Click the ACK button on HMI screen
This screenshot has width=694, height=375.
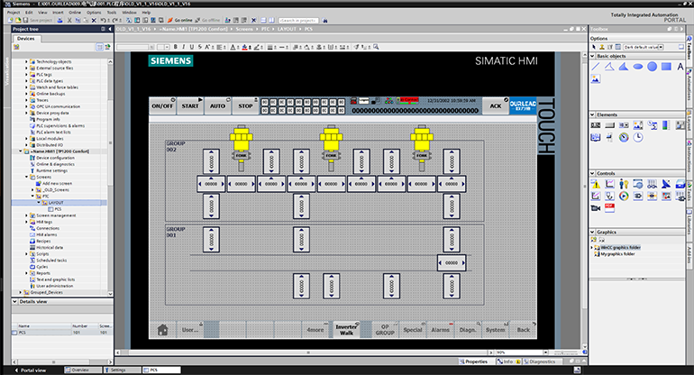click(496, 106)
